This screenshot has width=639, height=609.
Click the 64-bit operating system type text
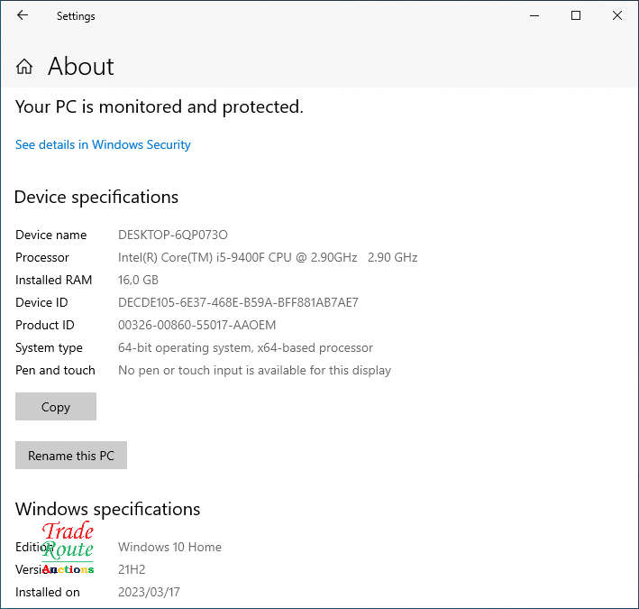[x=245, y=347]
